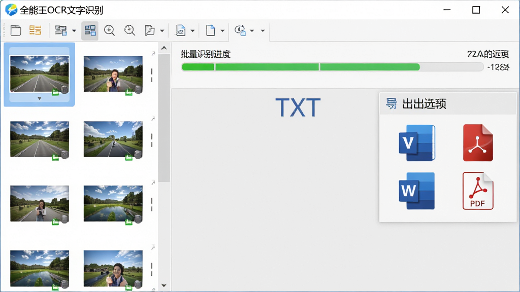This screenshot has height=292, width=520.
Task: Click the magnifier icon with a plus sign
Action: (x=109, y=30)
